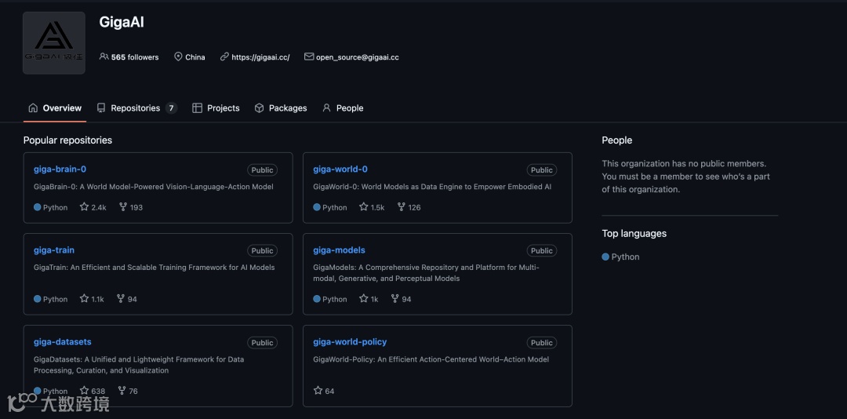Visit the https://gigaai.cc/ website link
This screenshot has height=419, width=847.
260,56
